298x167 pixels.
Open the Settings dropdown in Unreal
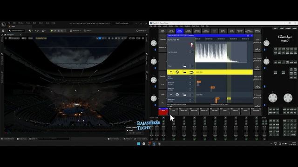coord(141,31)
